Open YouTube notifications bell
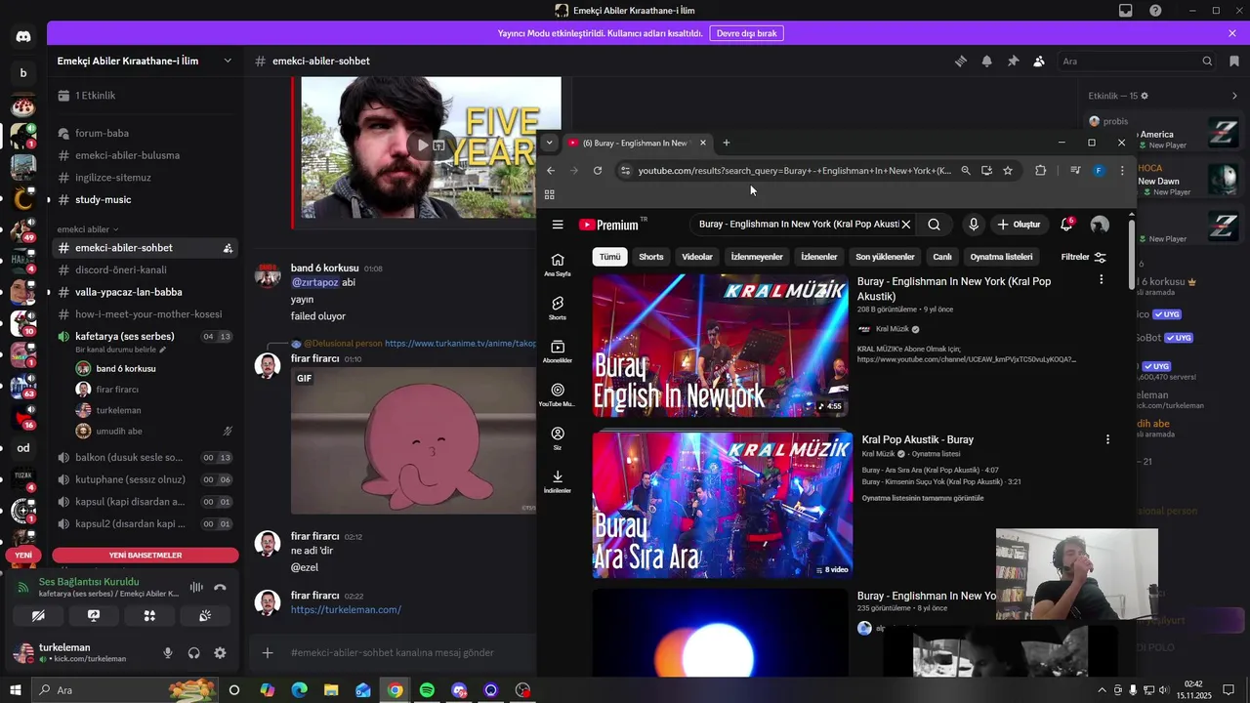Viewport: 1250px width, 703px height. pos(1066,225)
